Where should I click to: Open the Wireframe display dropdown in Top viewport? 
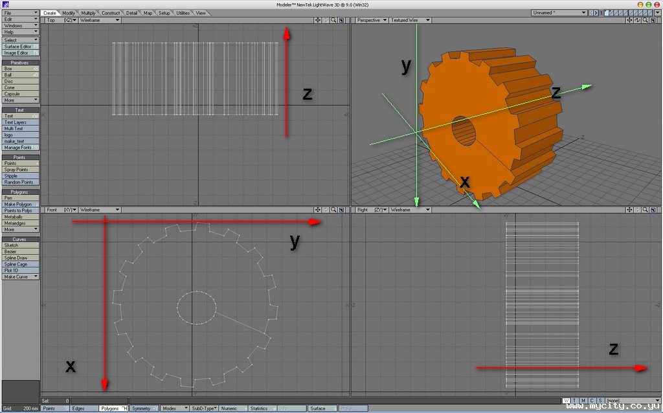pyautogui.click(x=100, y=20)
